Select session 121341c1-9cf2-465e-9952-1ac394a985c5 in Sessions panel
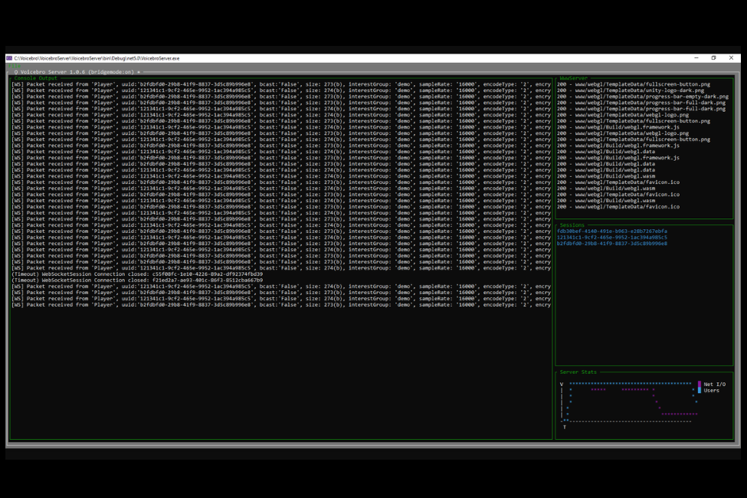Screen dimensions: 747x498 (x=612, y=238)
